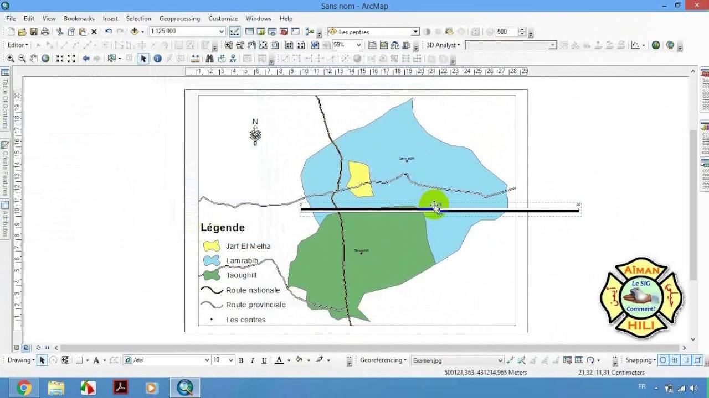Open the Arial font dropdown
This screenshot has width=709, height=398.
tap(207, 360)
